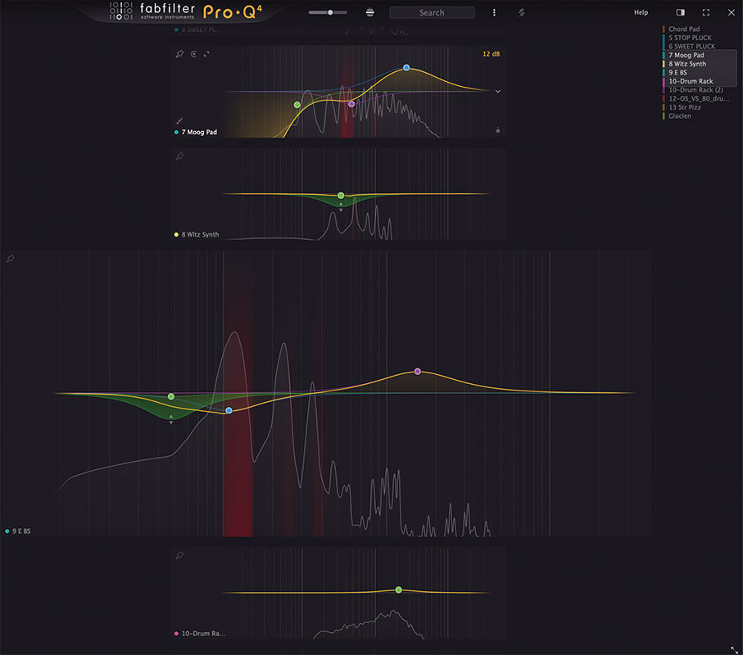Image resolution: width=743 pixels, height=655 pixels.
Task: Pin the 9 E BS display
Action: [11, 259]
